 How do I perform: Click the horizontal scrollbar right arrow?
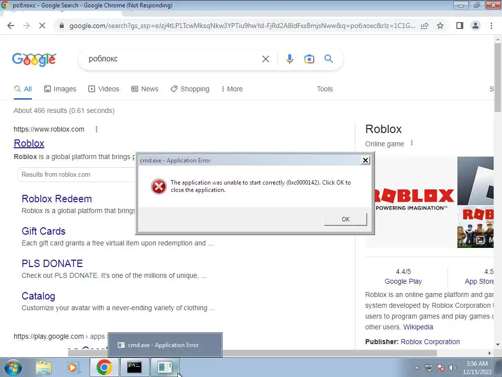490,353
